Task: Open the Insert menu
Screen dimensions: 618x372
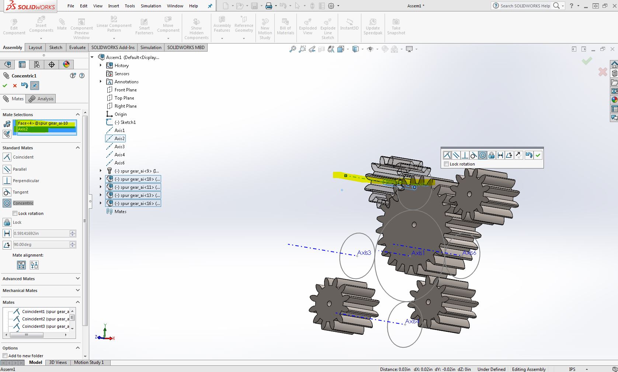Action: coord(114,6)
